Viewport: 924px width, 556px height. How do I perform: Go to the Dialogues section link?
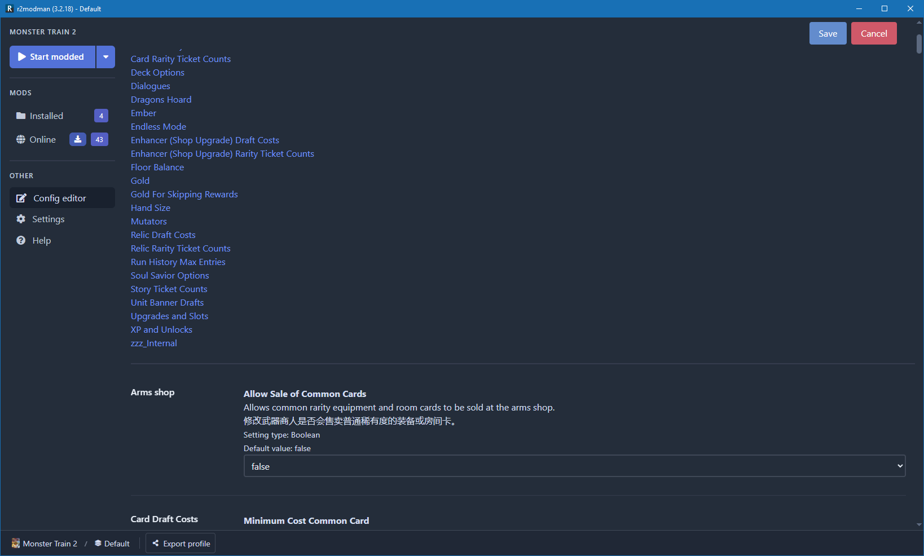tap(150, 86)
